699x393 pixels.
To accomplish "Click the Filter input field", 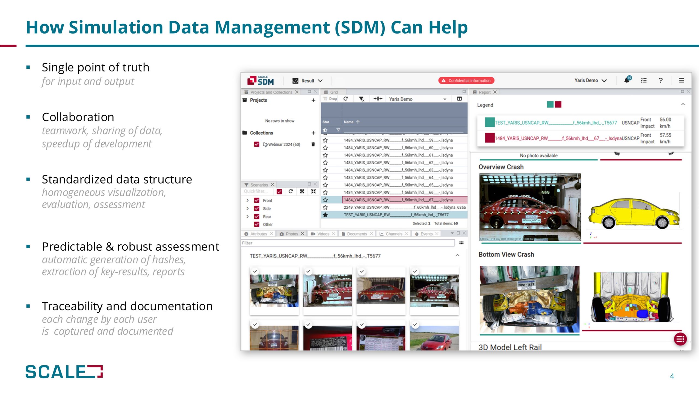I will pos(348,243).
